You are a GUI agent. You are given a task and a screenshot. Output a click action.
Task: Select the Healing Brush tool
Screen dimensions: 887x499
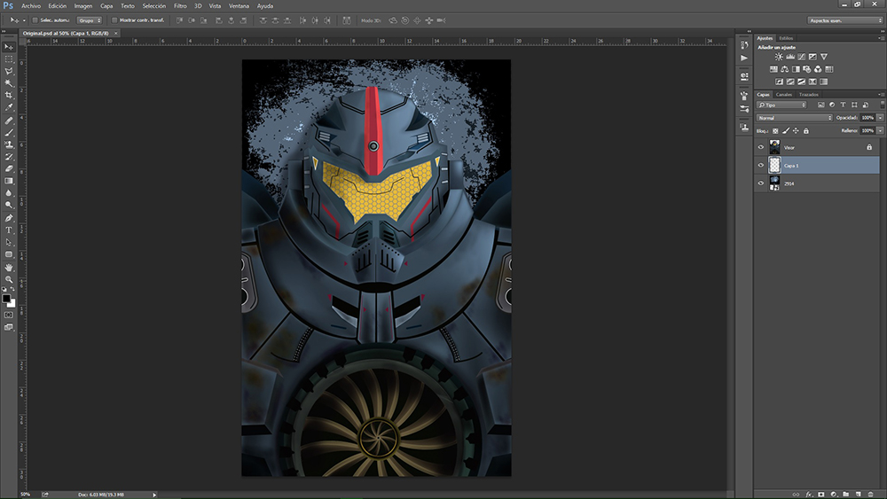(x=9, y=121)
